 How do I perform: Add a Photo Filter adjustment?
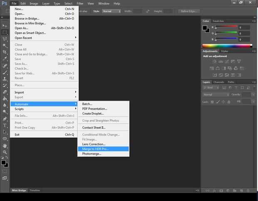(x=230, y=68)
